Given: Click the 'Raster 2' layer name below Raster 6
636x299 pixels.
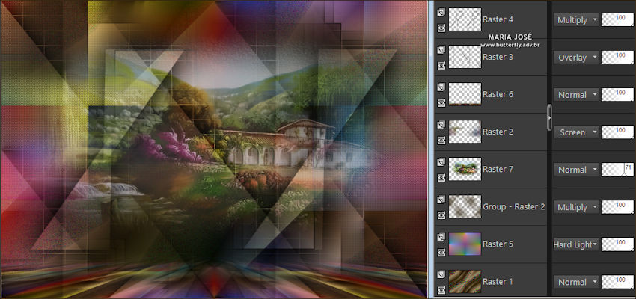Looking at the screenshot, I should [x=498, y=132].
